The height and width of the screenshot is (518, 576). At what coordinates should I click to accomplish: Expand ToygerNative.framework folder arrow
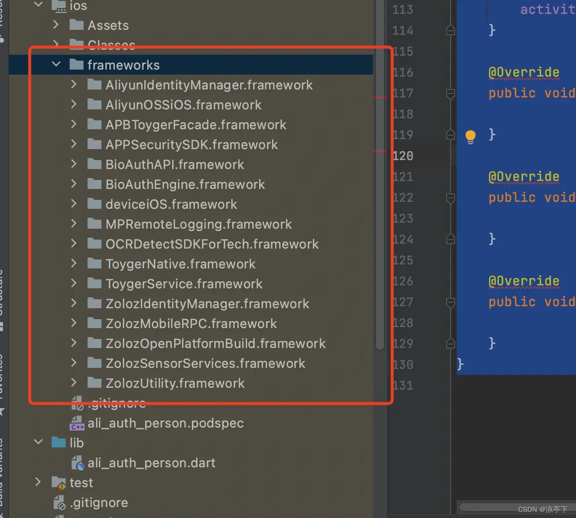[74, 263]
